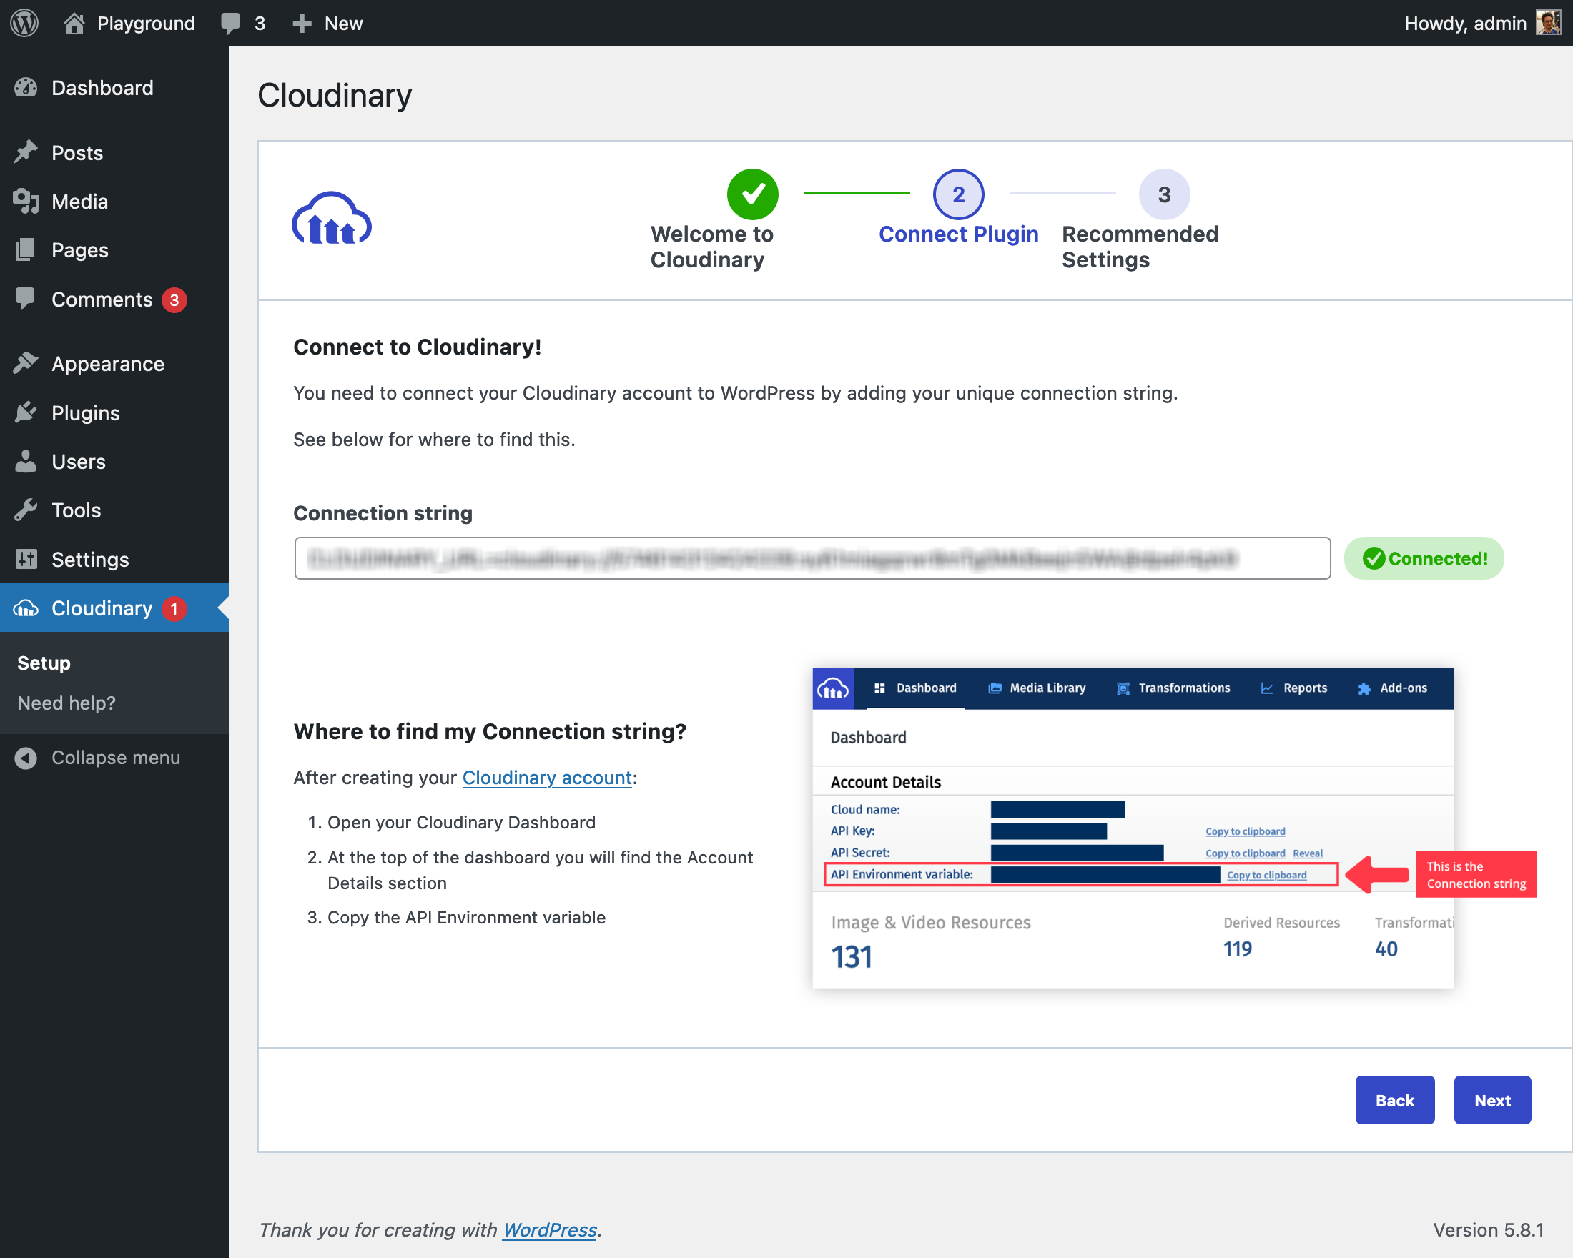Open Plugins via the plug icon
Screen dimensions: 1573x1258
(26, 412)
